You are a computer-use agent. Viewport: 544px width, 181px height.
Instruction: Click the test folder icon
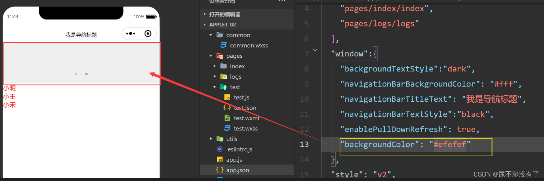click(x=224, y=87)
